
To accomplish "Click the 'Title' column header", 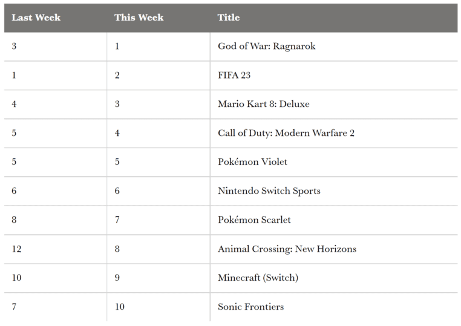I will tap(229, 18).
